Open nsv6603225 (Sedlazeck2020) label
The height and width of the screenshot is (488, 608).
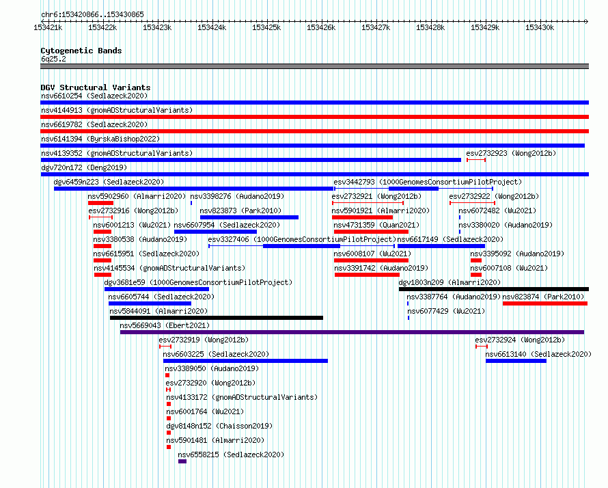[x=216, y=354]
